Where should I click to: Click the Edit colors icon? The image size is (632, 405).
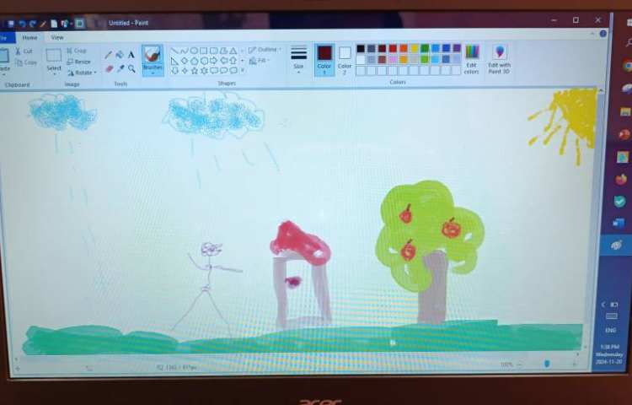tap(472, 57)
